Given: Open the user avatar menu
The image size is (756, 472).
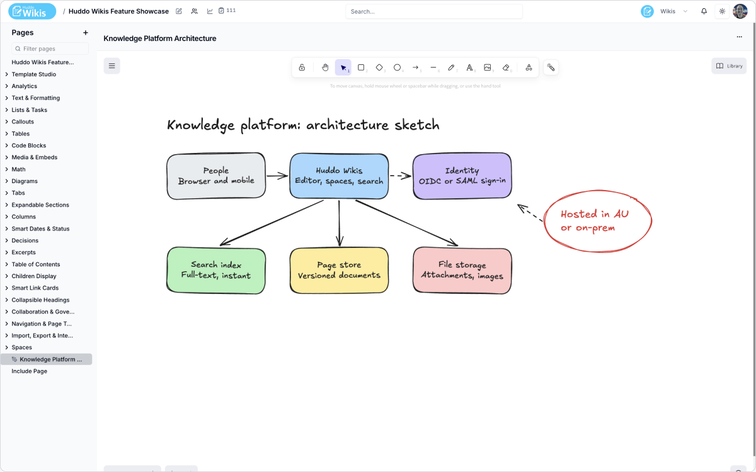Looking at the screenshot, I should coord(740,11).
